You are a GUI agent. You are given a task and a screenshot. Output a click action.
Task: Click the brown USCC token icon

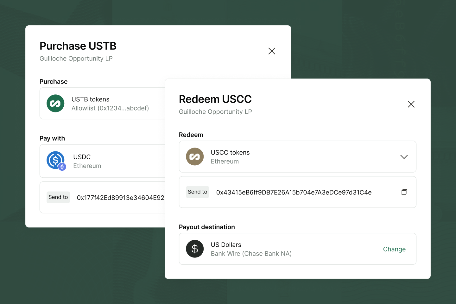tap(195, 157)
